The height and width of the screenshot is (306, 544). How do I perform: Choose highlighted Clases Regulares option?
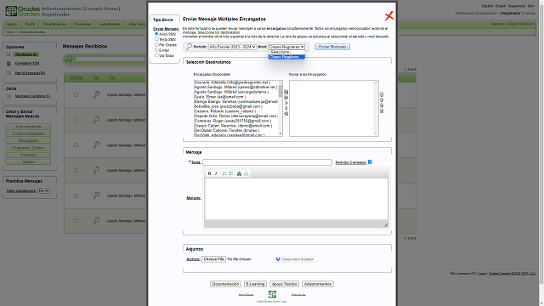tap(286, 57)
